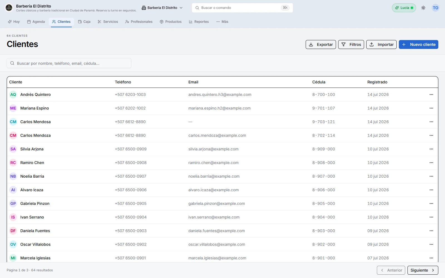Click email ivan.serrano@example.com
Screen dimensions: 445x278
pos(214,217)
